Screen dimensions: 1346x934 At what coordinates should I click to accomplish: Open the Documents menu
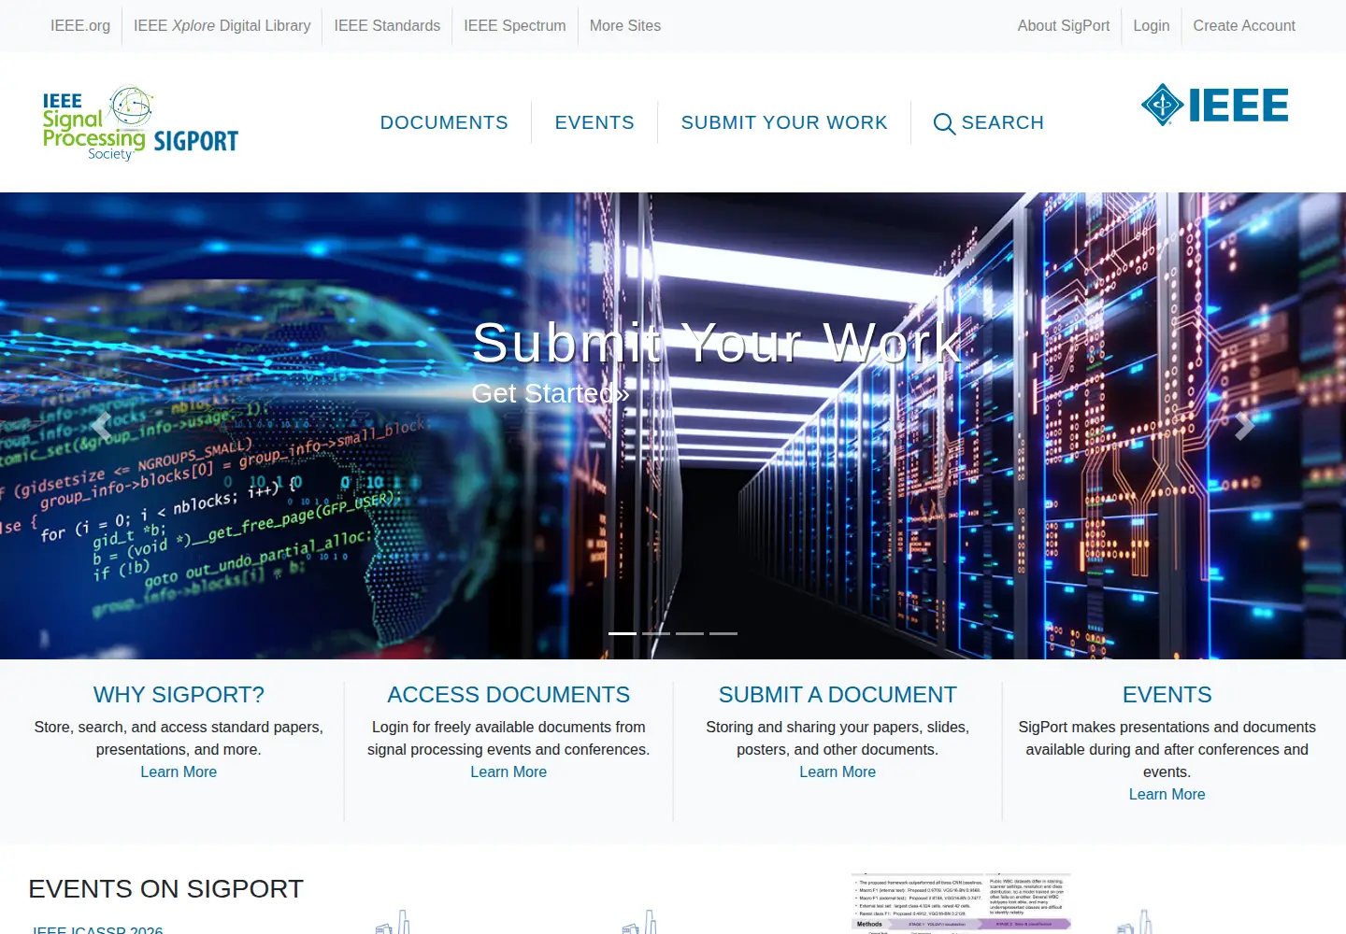click(444, 122)
